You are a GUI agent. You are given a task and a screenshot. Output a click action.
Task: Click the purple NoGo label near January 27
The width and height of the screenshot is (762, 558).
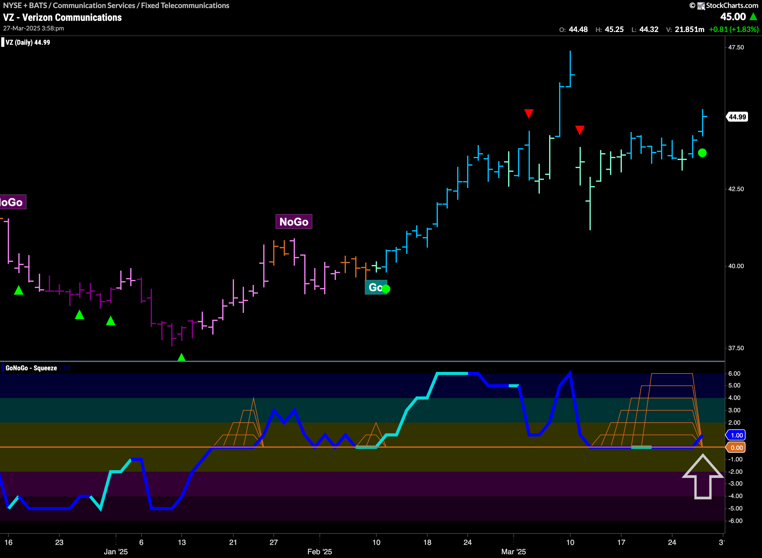294,222
